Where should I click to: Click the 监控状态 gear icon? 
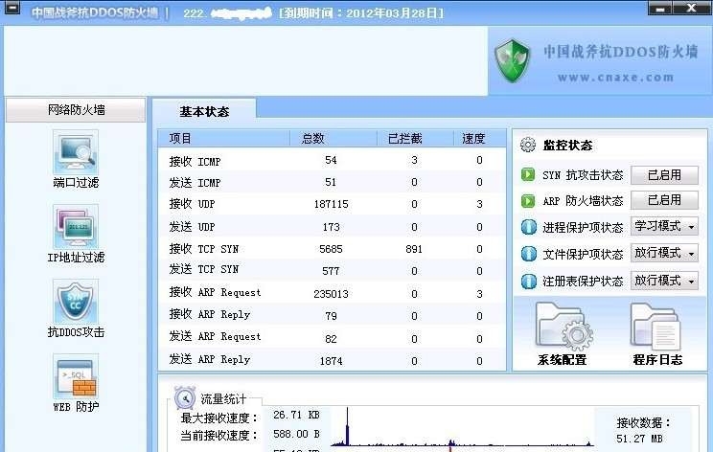click(x=527, y=145)
